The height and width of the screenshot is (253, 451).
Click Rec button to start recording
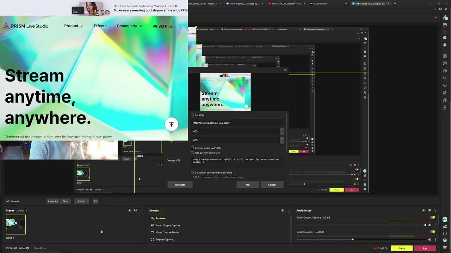pos(425,248)
